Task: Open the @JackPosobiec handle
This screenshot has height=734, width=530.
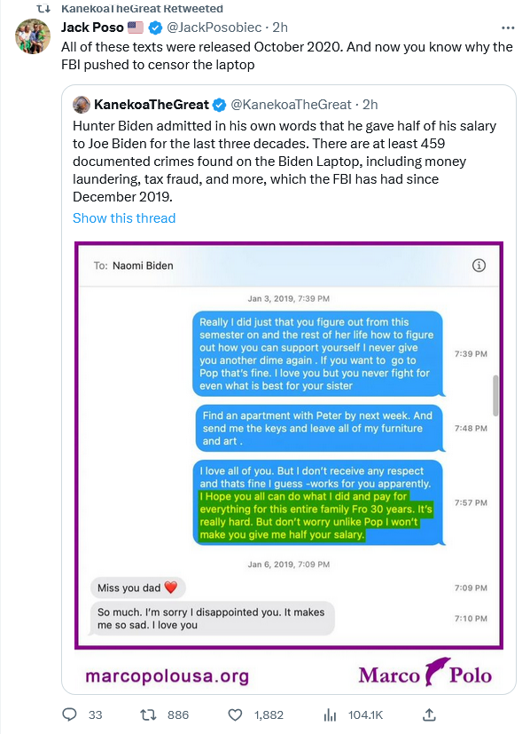Action: point(214,28)
